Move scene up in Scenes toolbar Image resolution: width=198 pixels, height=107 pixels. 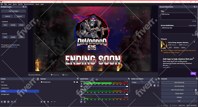click(x=12, y=102)
